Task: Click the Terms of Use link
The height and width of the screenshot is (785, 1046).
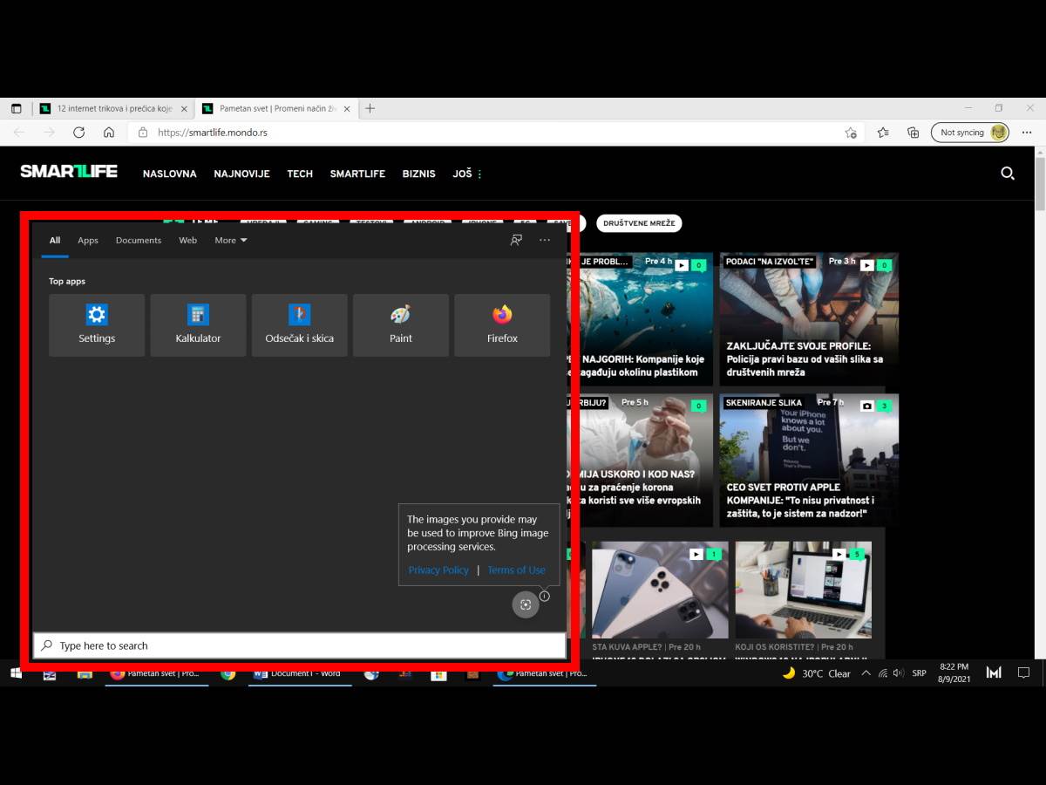Action: coord(516,570)
